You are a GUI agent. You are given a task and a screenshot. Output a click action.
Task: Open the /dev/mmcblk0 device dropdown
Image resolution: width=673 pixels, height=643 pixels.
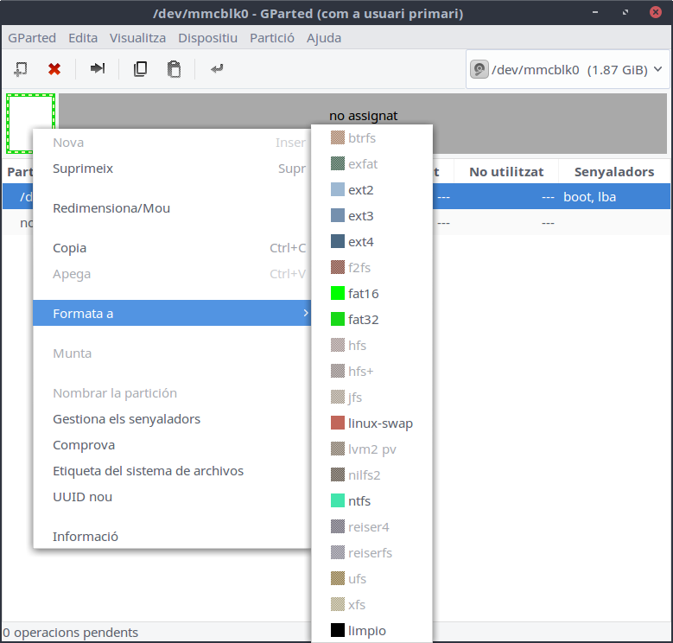[568, 69]
